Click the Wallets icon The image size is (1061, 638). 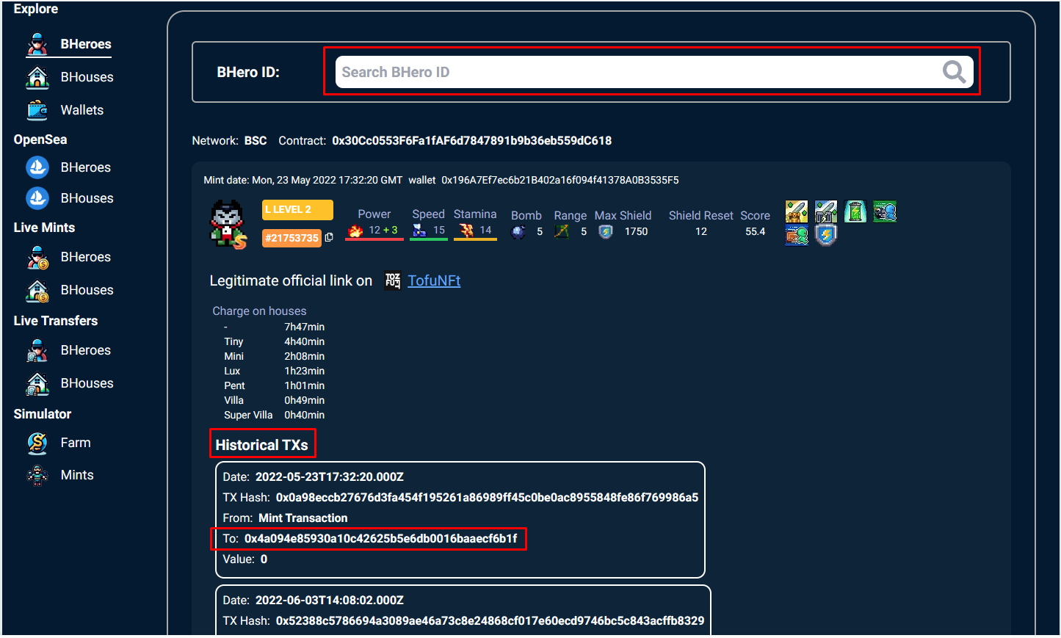coord(37,110)
